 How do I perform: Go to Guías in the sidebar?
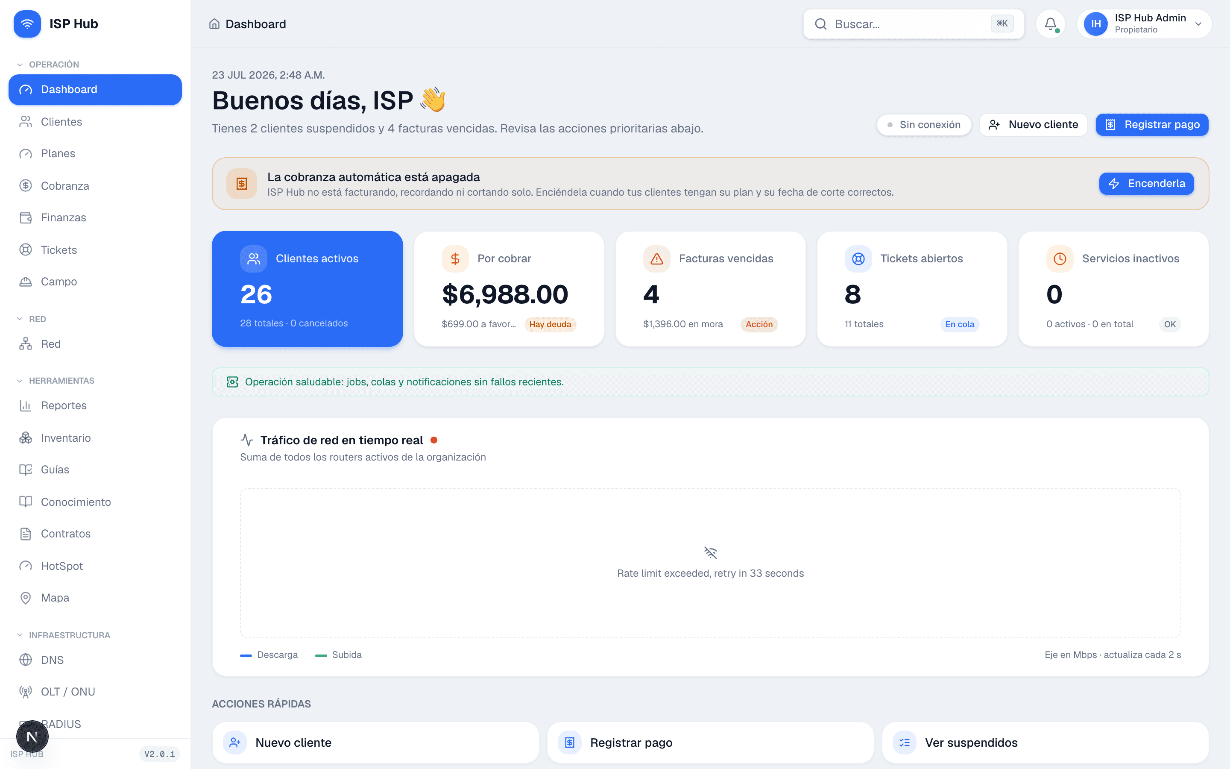[95, 470]
